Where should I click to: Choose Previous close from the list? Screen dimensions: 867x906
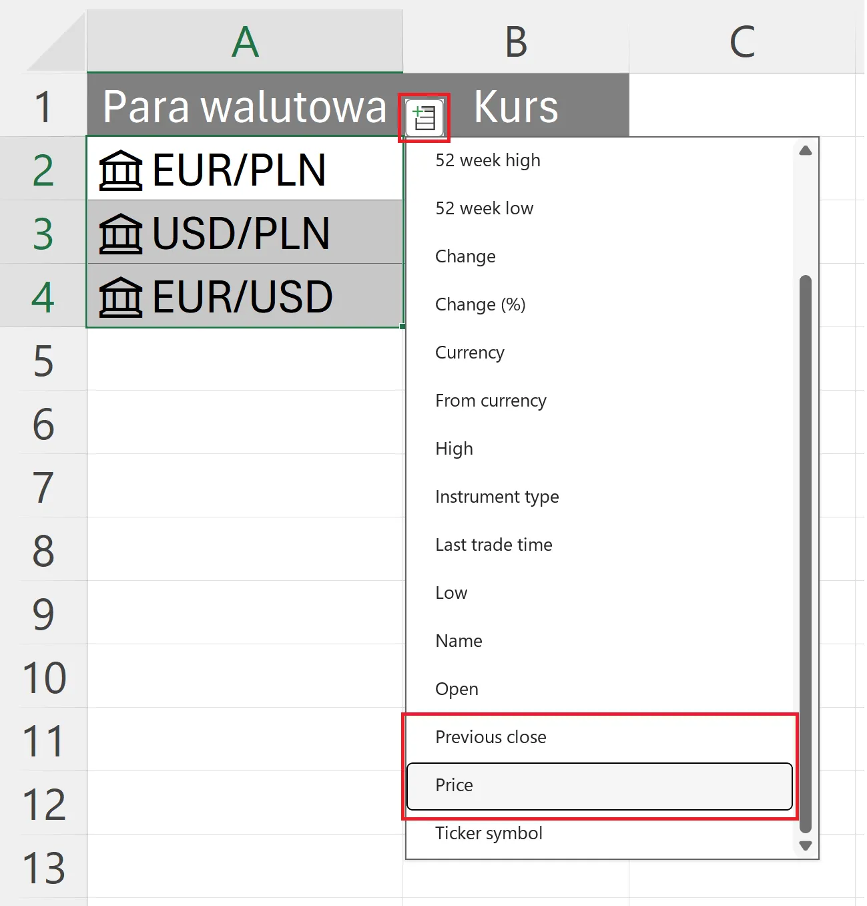pyautogui.click(x=599, y=738)
